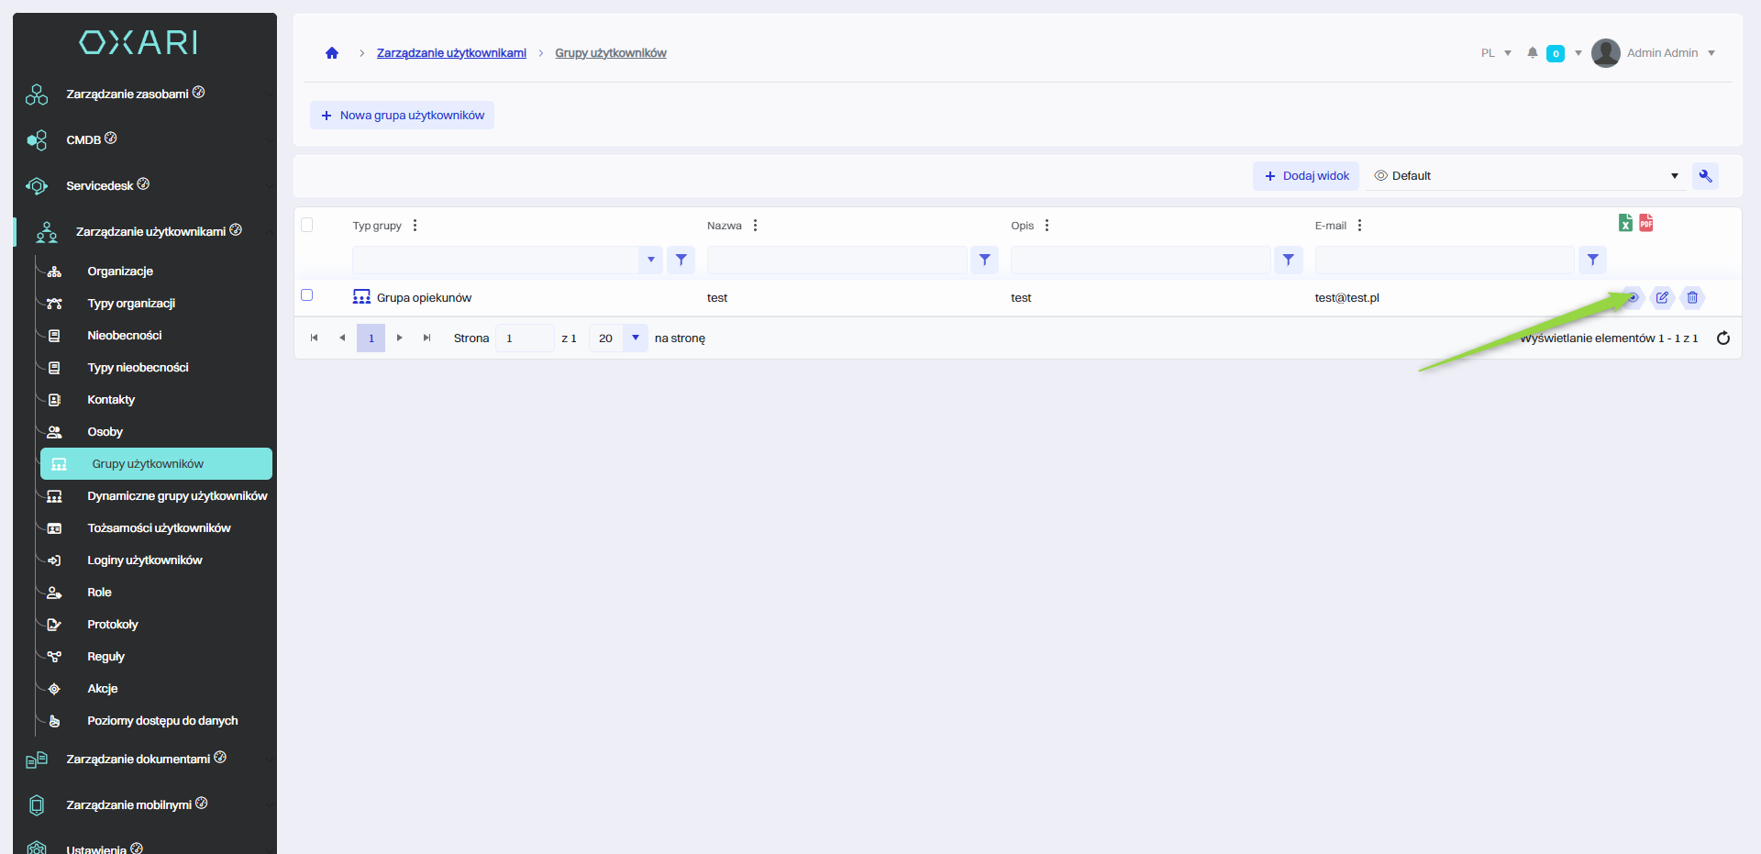
Task: Focus the Strona page number field
Action: [x=524, y=338]
